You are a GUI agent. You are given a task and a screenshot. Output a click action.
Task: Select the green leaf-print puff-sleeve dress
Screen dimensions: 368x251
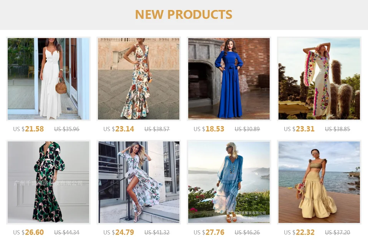[48, 182]
